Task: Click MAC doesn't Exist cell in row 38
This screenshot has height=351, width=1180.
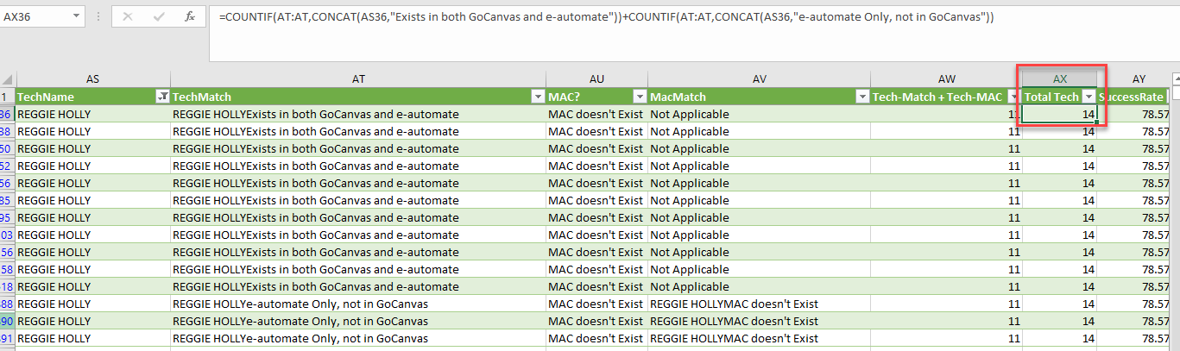Action: (x=597, y=131)
